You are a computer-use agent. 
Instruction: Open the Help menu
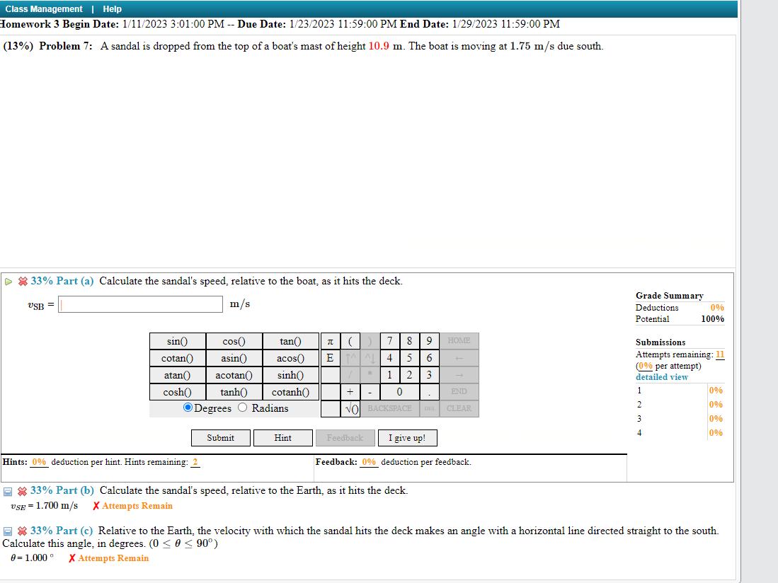point(112,9)
